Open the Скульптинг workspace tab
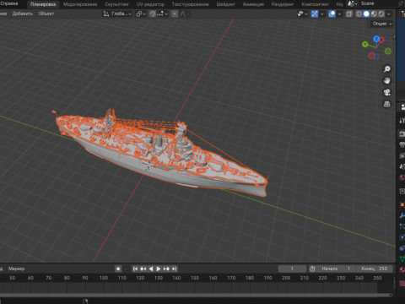The width and height of the screenshot is (405, 304). click(x=116, y=4)
